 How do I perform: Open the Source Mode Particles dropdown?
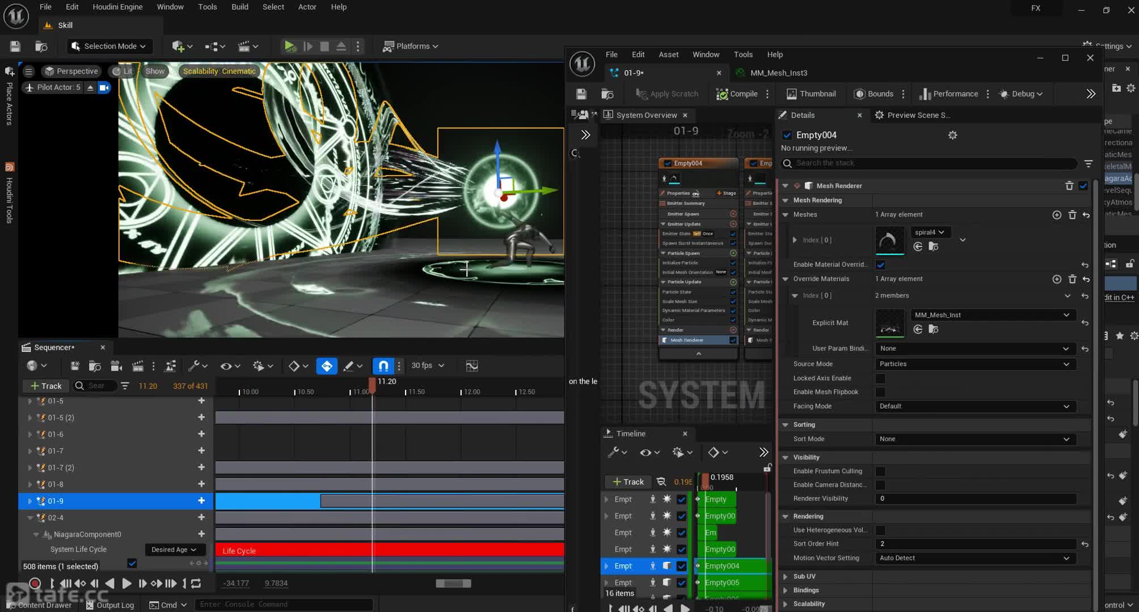click(976, 364)
